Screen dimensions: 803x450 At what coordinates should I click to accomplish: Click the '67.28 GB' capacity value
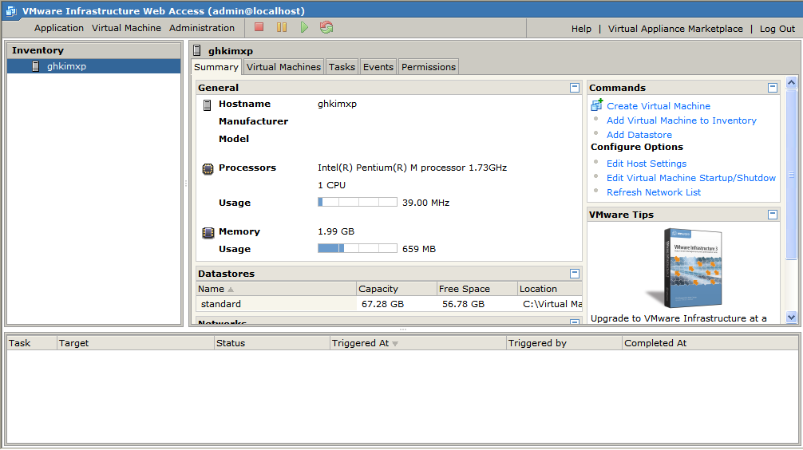(x=382, y=304)
